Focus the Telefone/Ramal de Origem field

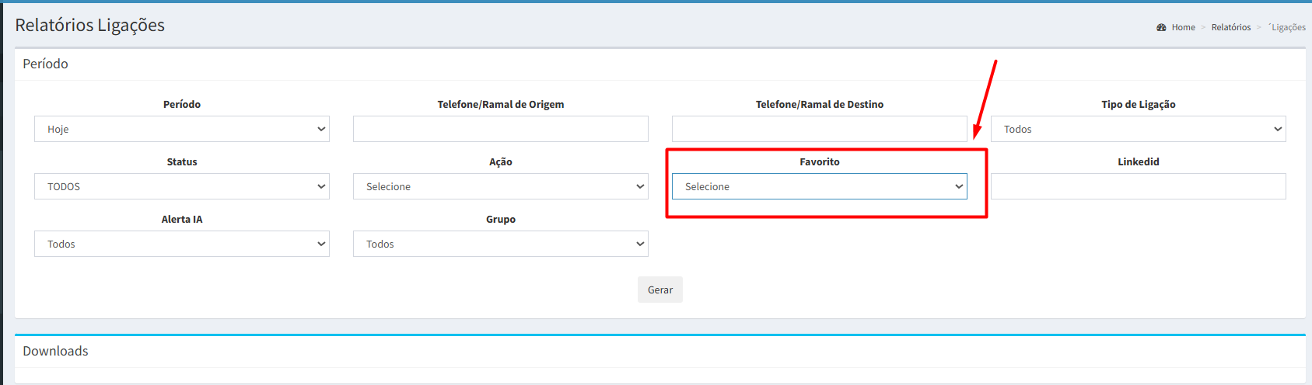click(x=500, y=129)
